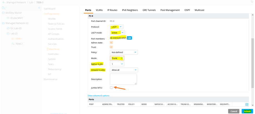Open the Protocol LACP dropdown
This screenshot has height=114, width=255.
click(x=117, y=27)
